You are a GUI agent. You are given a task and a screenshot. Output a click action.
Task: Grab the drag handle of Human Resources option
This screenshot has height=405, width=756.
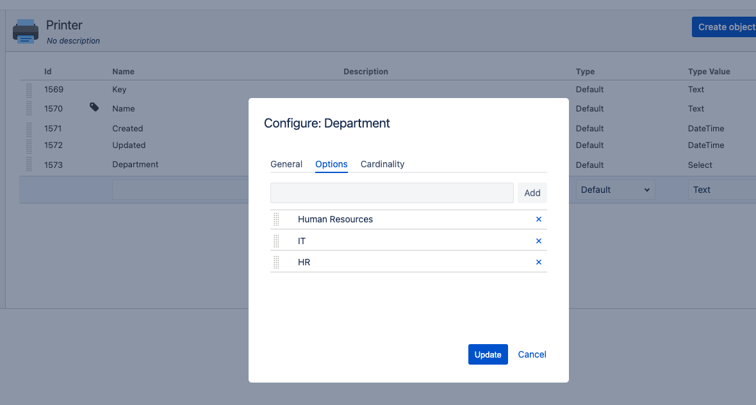(x=276, y=219)
